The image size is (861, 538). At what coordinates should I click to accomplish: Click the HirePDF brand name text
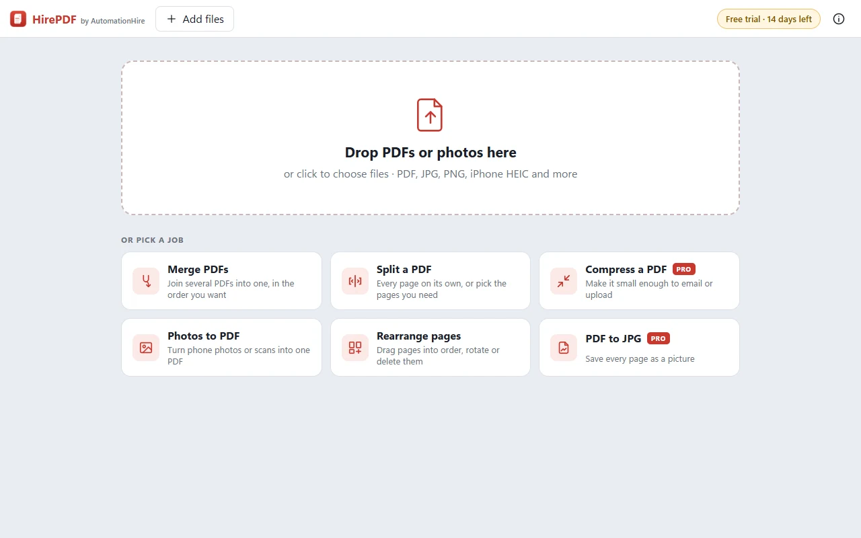(54, 19)
